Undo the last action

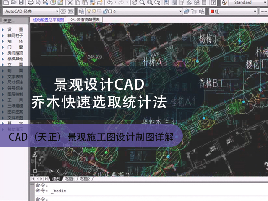[110, 2]
